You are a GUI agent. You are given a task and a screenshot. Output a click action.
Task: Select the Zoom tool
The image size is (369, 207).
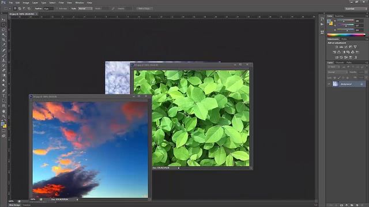click(x=3, y=116)
